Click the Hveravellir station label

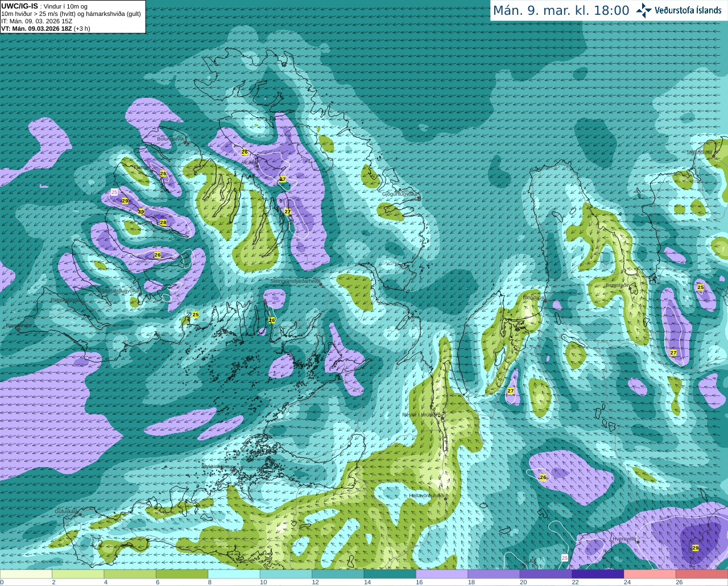pos(624,538)
